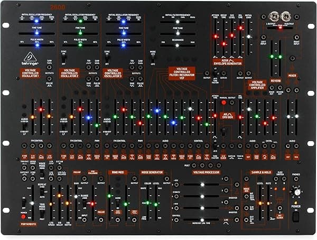Click the Phones headphone jack
This screenshot has width=317, height=240.
[x=296, y=179]
